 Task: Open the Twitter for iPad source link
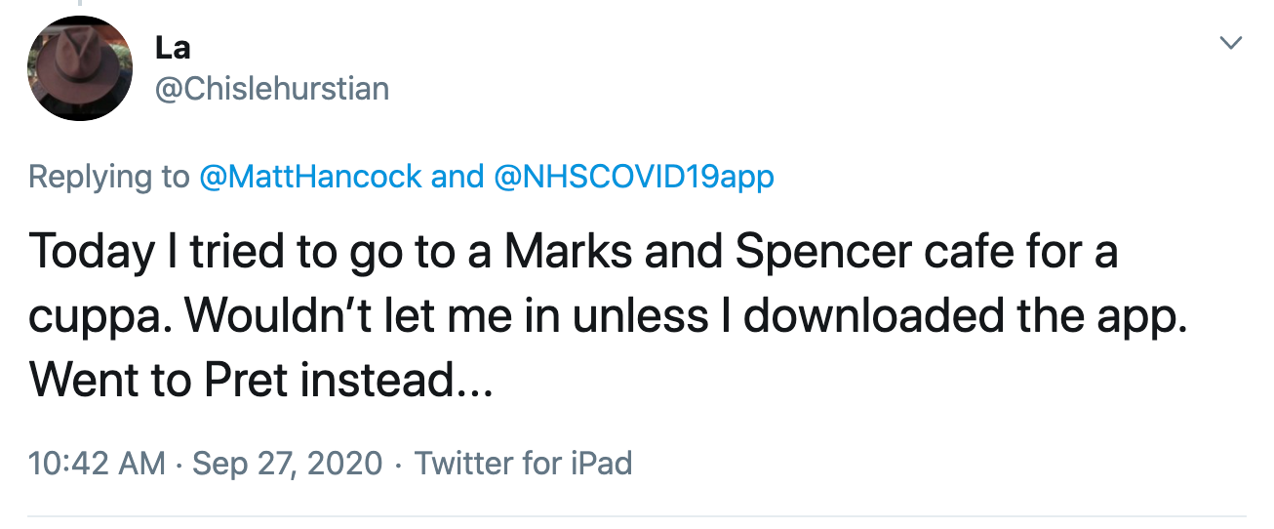[x=524, y=463]
